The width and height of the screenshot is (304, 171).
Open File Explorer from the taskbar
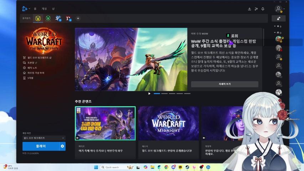click(153, 167)
